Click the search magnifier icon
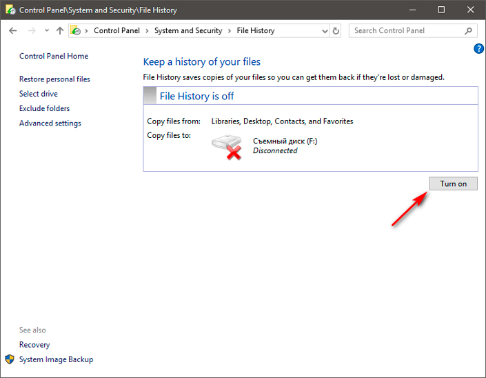Screen dimensions: 486x378 point(468,31)
